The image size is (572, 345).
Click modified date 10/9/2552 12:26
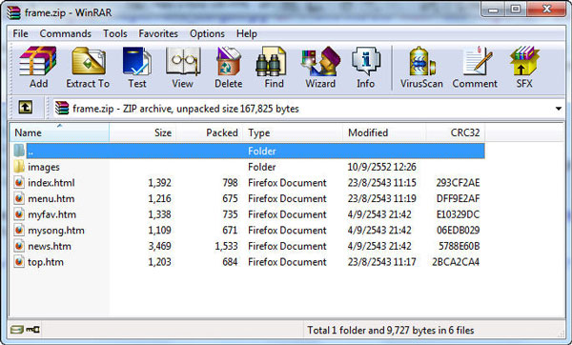pyautogui.click(x=381, y=167)
